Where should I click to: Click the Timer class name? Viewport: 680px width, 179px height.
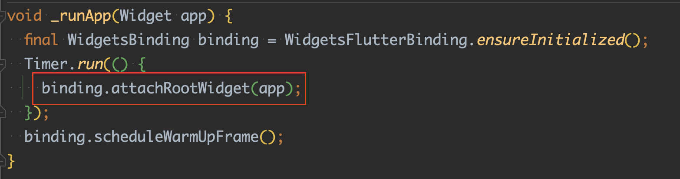pos(46,65)
